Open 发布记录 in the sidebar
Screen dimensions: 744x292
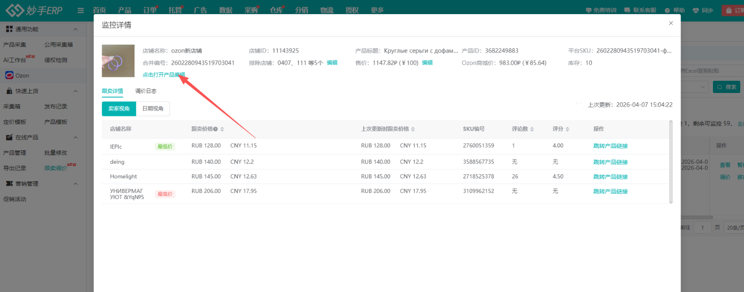56,107
